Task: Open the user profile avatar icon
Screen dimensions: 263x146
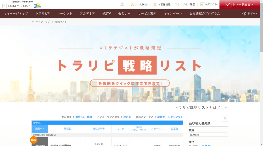Action: point(122,5)
